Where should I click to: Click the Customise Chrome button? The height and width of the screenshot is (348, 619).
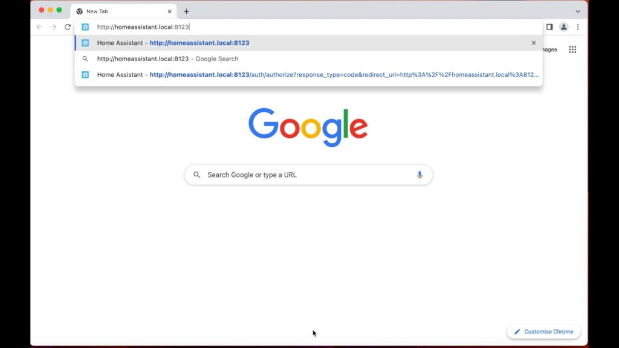point(543,332)
